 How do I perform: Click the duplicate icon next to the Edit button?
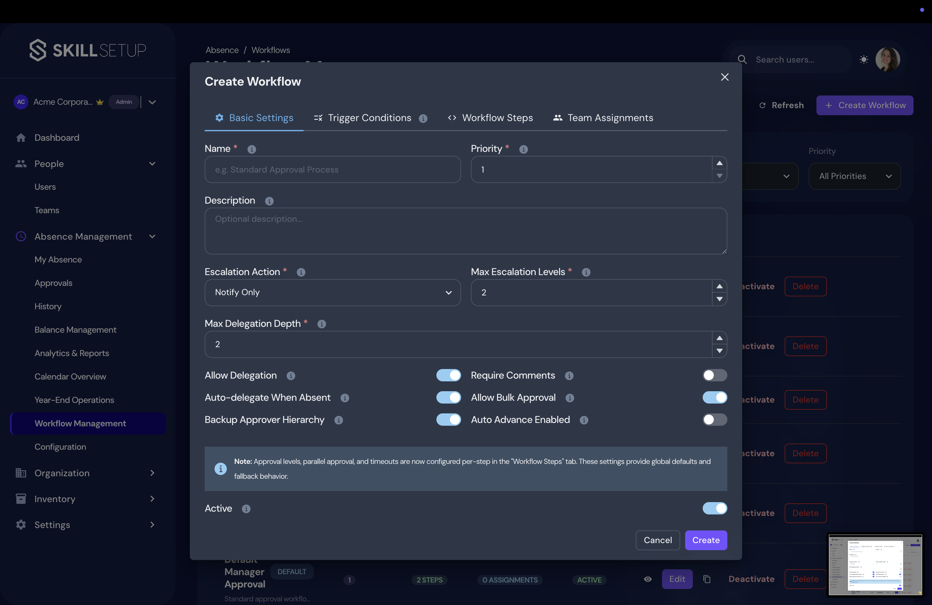(x=707, y=579)
